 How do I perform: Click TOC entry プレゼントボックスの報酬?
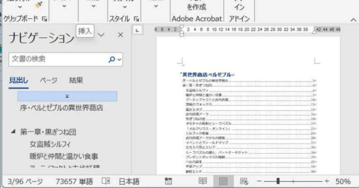pos(205,157)
